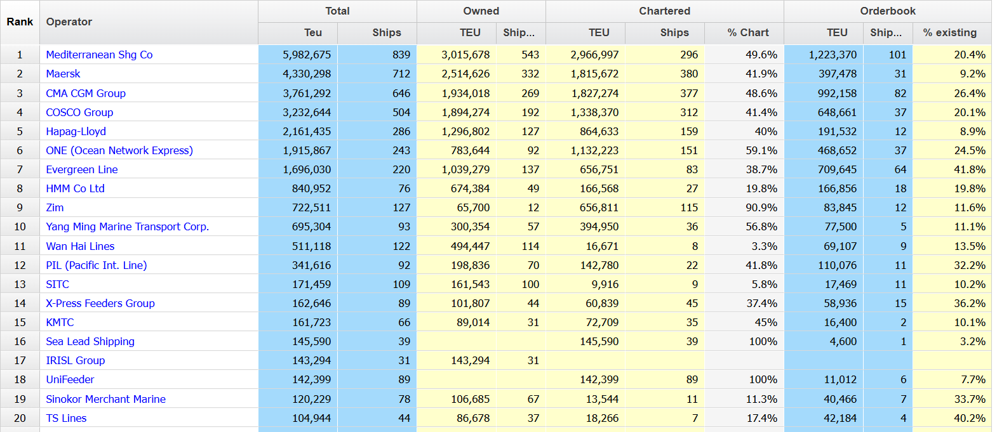Select the orderbook TEU cell 709,645

pos(824,169)
